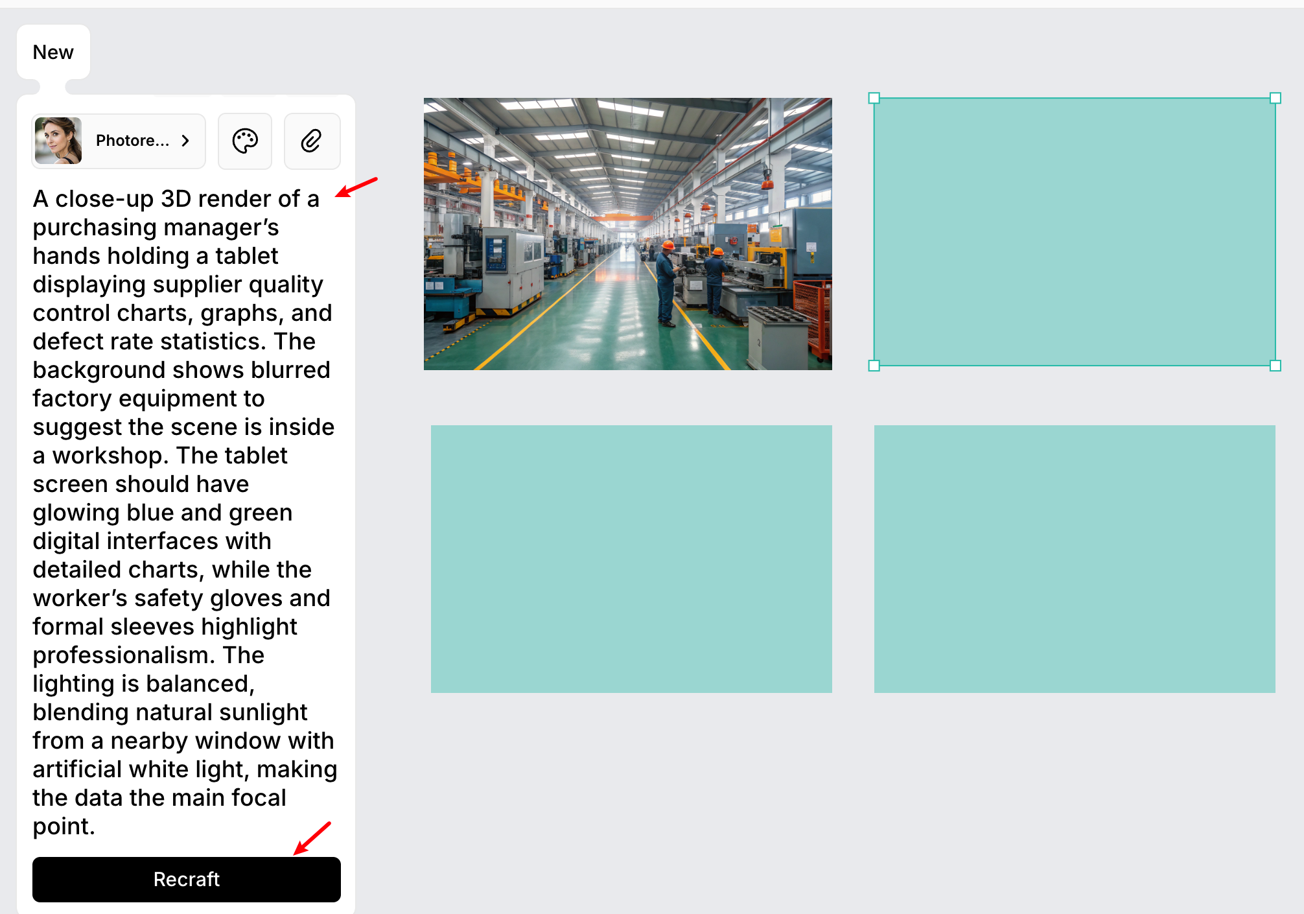Click into the prompt text area
Viewport: 1304px width, 914px height.
[x=185, y=512]
